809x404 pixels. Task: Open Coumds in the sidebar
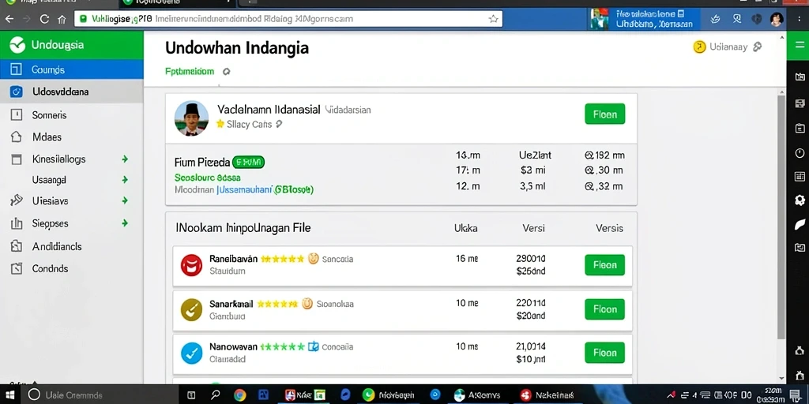click(x=72, y=69)
